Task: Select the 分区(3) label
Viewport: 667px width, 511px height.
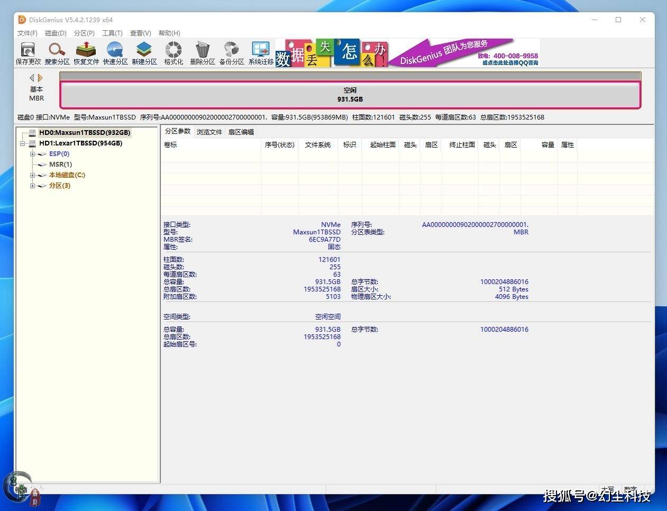Action: 60,186
